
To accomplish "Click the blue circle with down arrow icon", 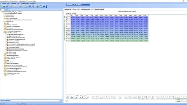I will 44,6.
